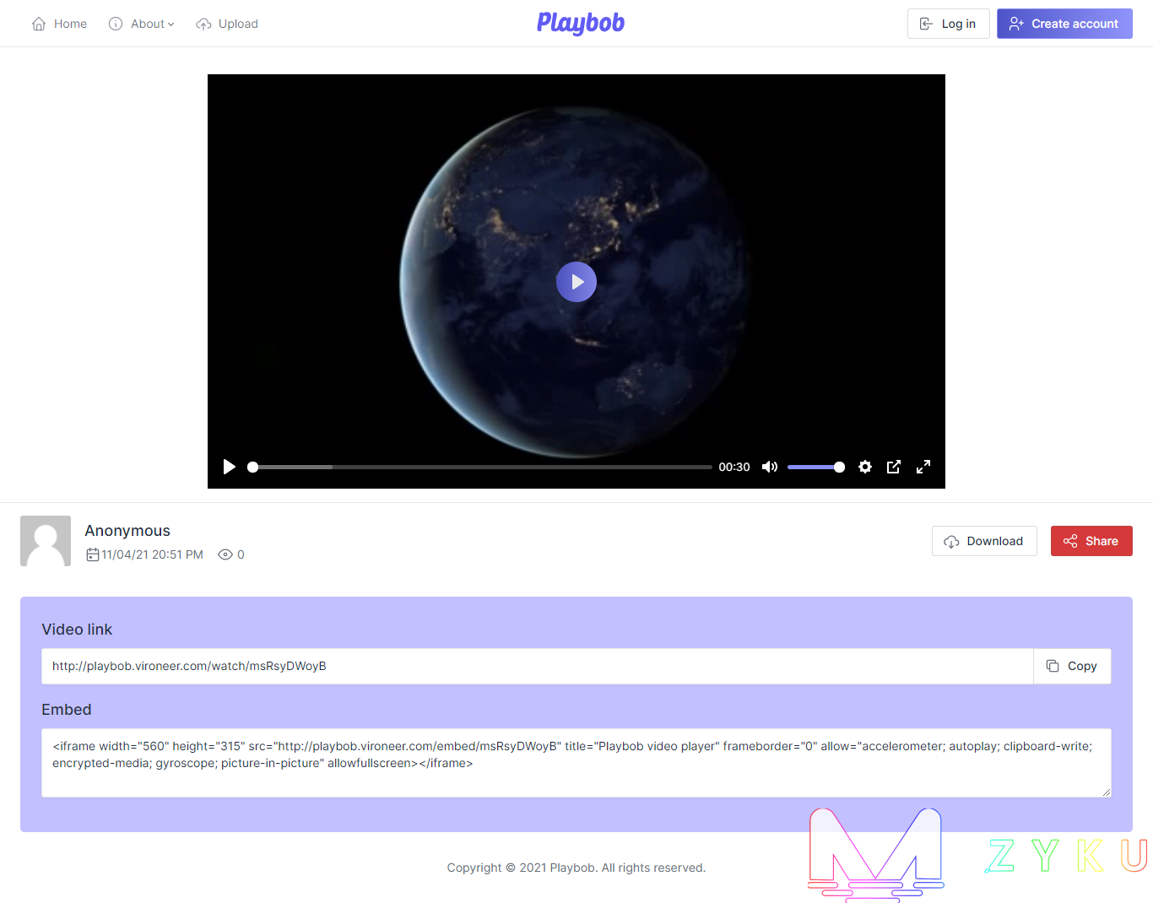Expand the About dropdown menu
The image size is (1153, 903).
(142, 24)
